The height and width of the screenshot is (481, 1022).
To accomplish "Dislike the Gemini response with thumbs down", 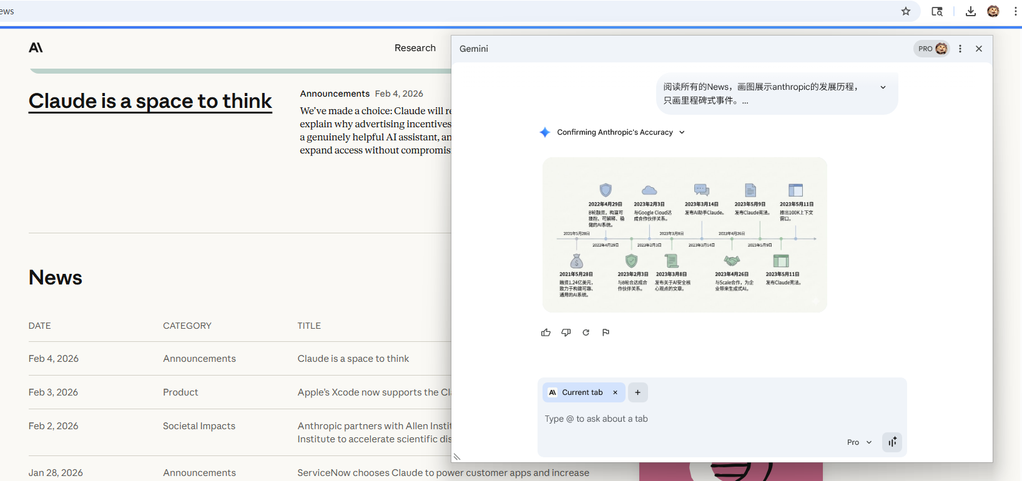I will (x=566, y=333).
